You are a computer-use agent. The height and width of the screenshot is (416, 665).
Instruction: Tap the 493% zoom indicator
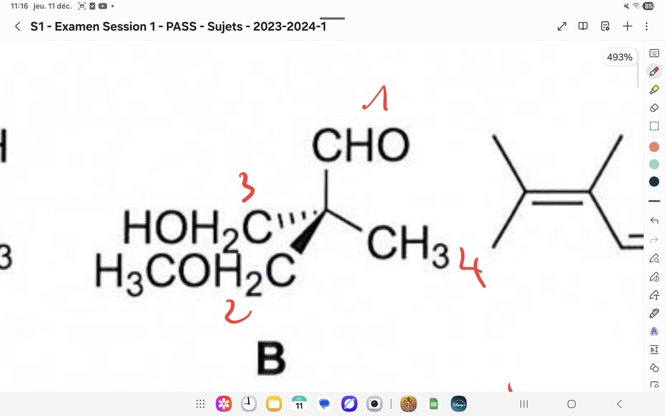click(619, 57)
